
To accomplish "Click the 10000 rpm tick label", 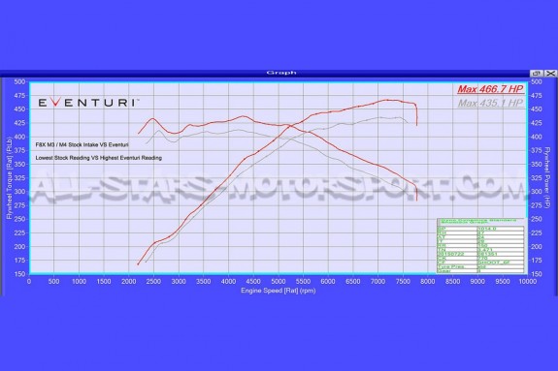I will (527, 282).
